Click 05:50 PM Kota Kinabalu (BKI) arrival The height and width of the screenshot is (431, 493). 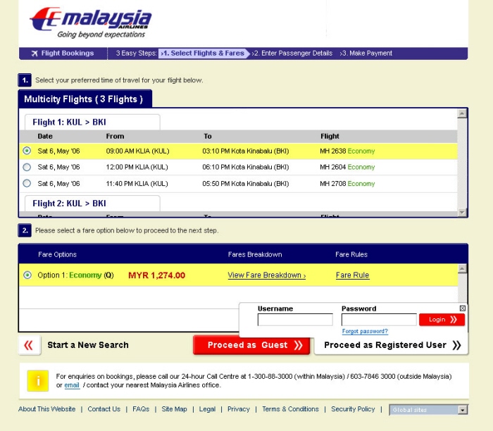[x=246, y=184]
